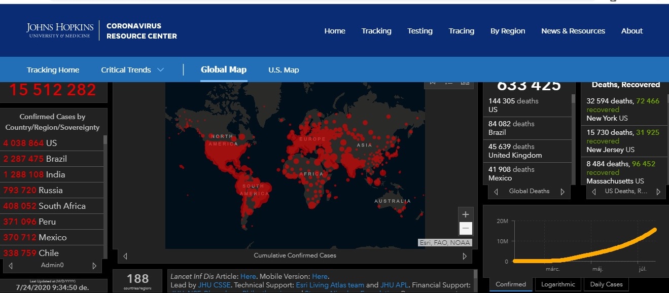Click the Global Deaths panel label
The width and height of the screenshot is (669, 293).
529,191
